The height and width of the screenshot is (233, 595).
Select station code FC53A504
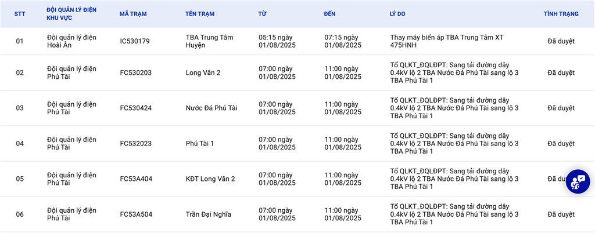pos(136,214)
